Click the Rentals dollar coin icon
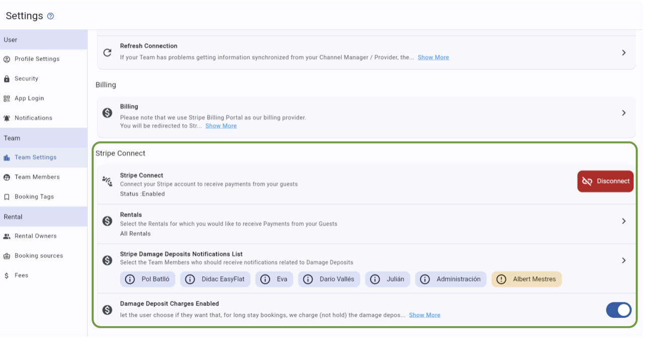This screenshot has width=647, height=353. click(107, 221)
